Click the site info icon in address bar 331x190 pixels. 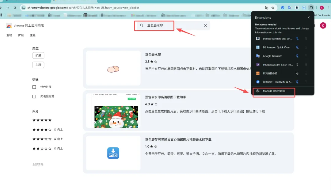click(x=23, y=8)
